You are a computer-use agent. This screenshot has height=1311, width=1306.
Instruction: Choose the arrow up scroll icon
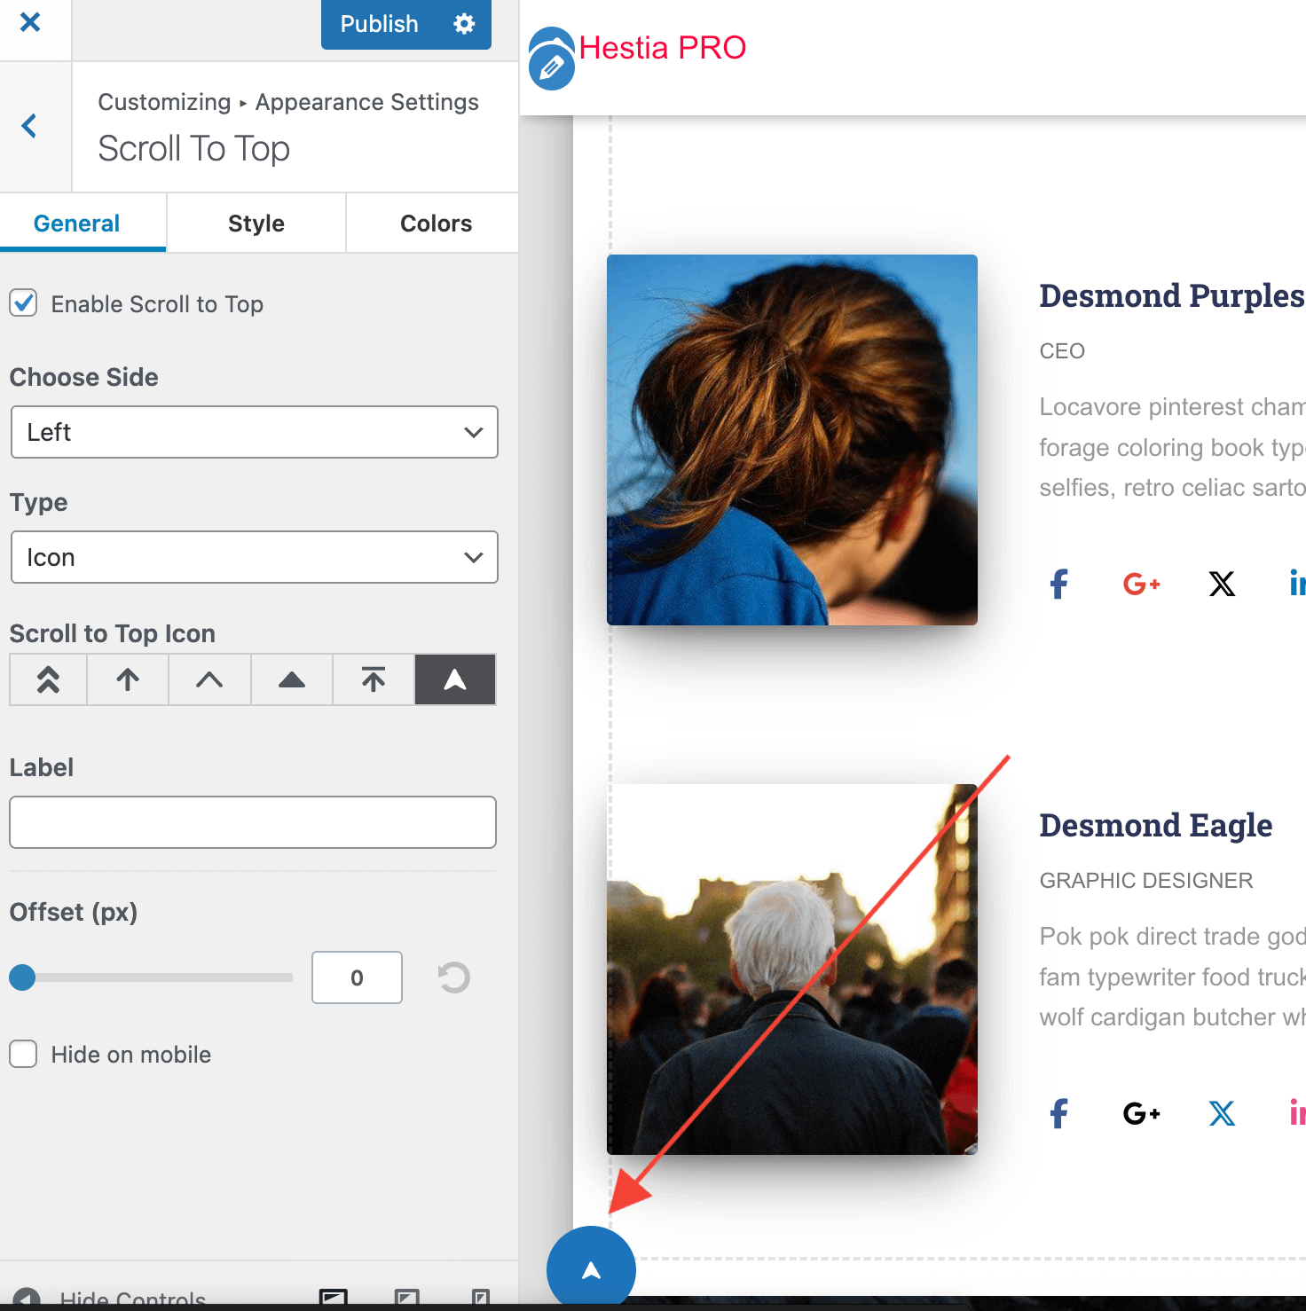(128, 679)
